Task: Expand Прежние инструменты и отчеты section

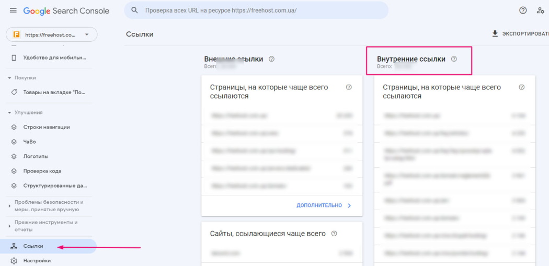Action: pyautogui.click(x=9, y=226)
